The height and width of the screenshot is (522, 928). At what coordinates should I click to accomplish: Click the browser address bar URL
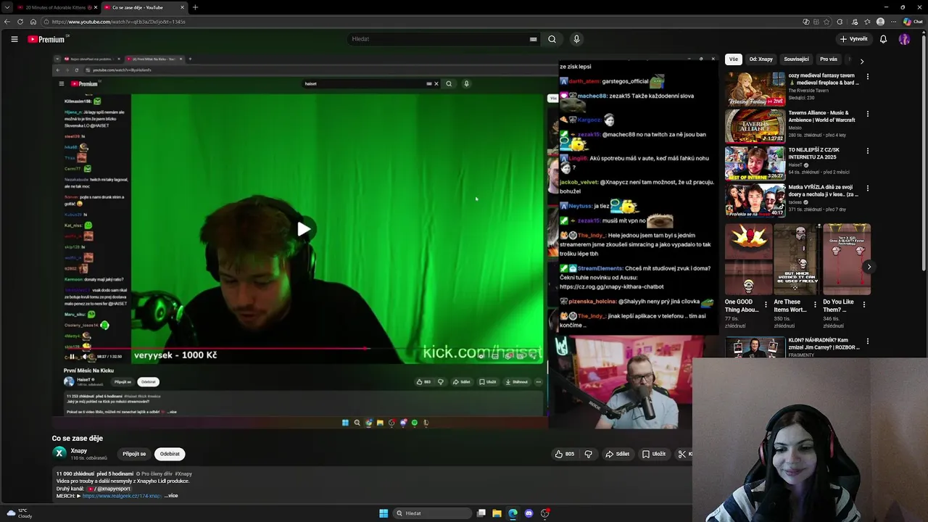118,22
